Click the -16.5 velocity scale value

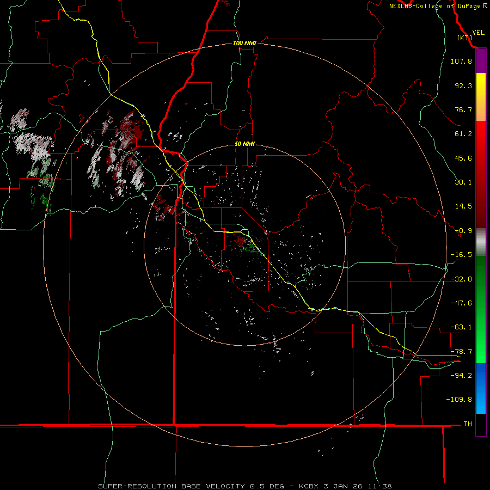click(461, 255)
